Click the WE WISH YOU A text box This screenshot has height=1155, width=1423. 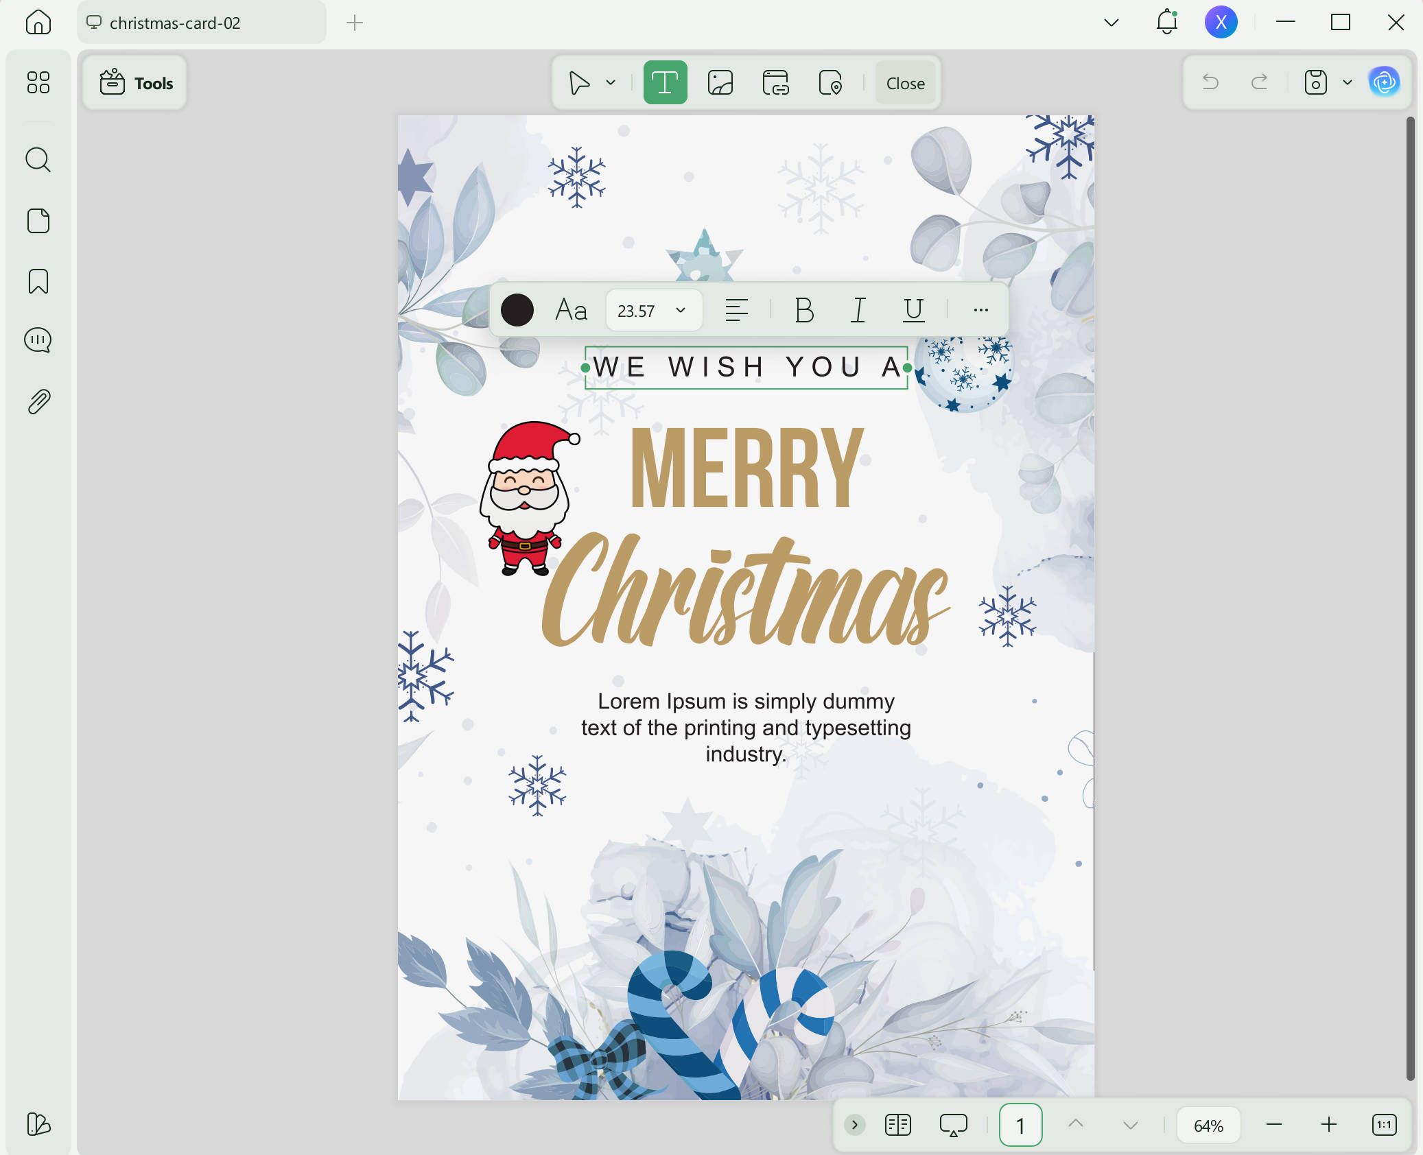[x=746, y=368]
